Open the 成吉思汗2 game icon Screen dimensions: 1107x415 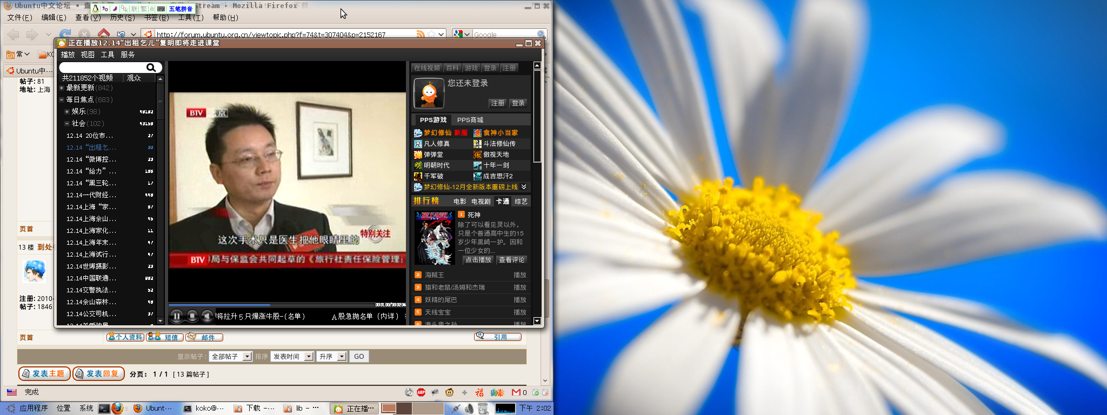477,176
